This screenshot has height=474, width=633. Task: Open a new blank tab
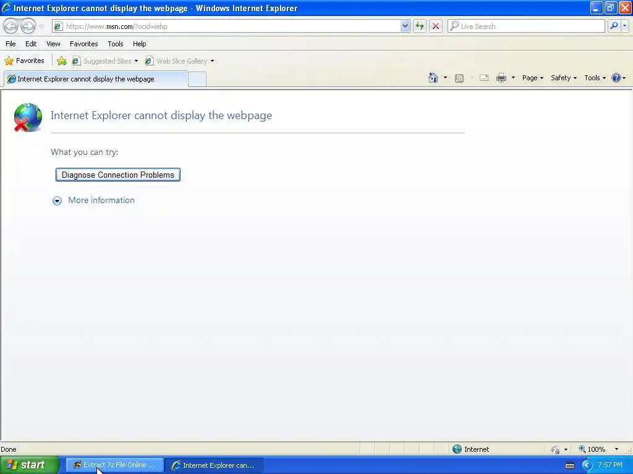[197, 79]
